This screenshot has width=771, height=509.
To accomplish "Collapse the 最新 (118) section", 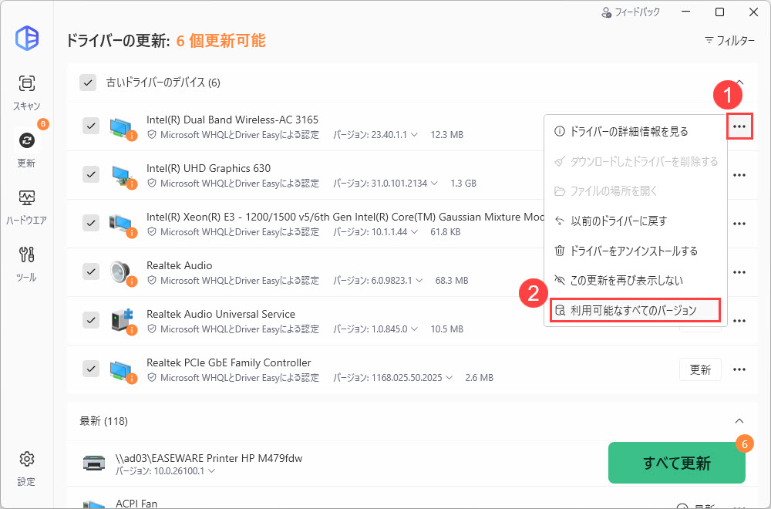I will coord(739,421).
